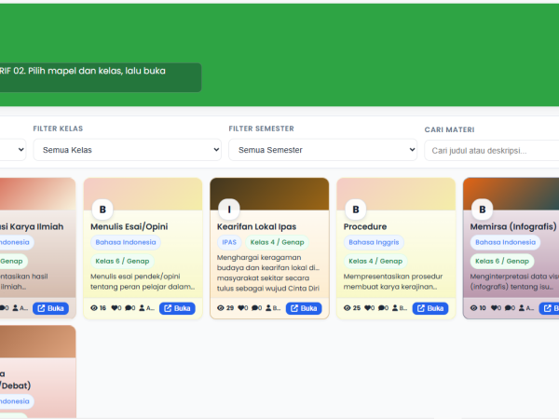Click Kelas 6 / Genap tag on Menulis Esai
The image size is (559, 419).
pos(122,261)
